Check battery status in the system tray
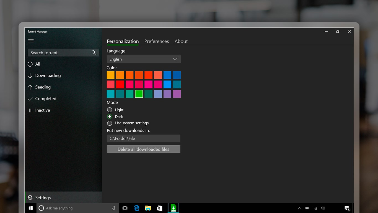 (x=307, y=208)
